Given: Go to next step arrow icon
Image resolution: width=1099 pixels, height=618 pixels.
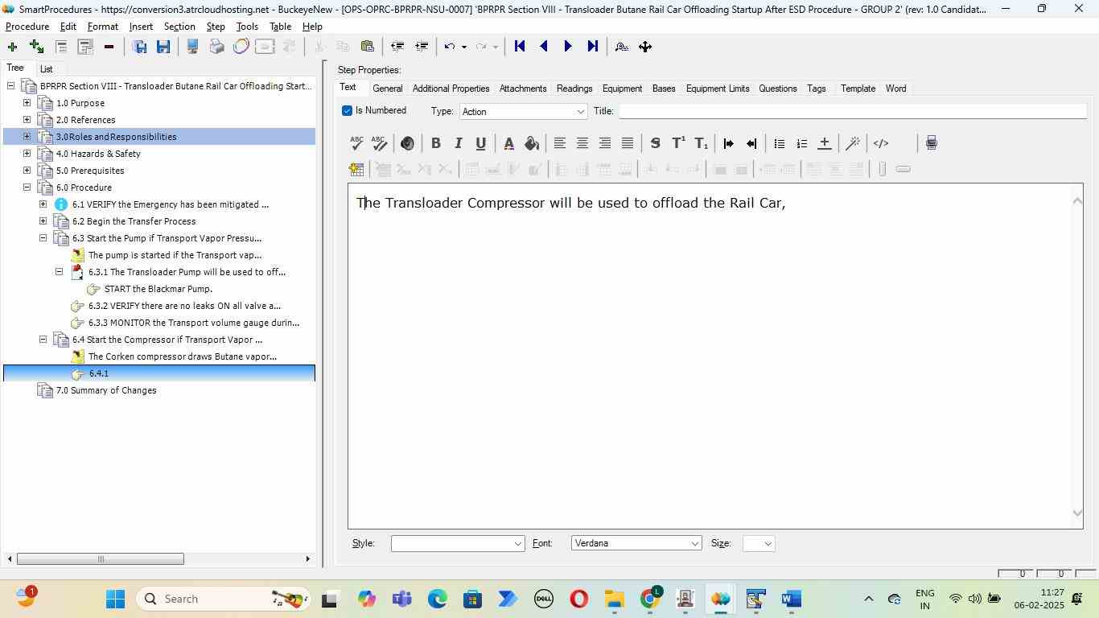Looking at the screenshot, I should pyautogui.click(x=568, y=47).
